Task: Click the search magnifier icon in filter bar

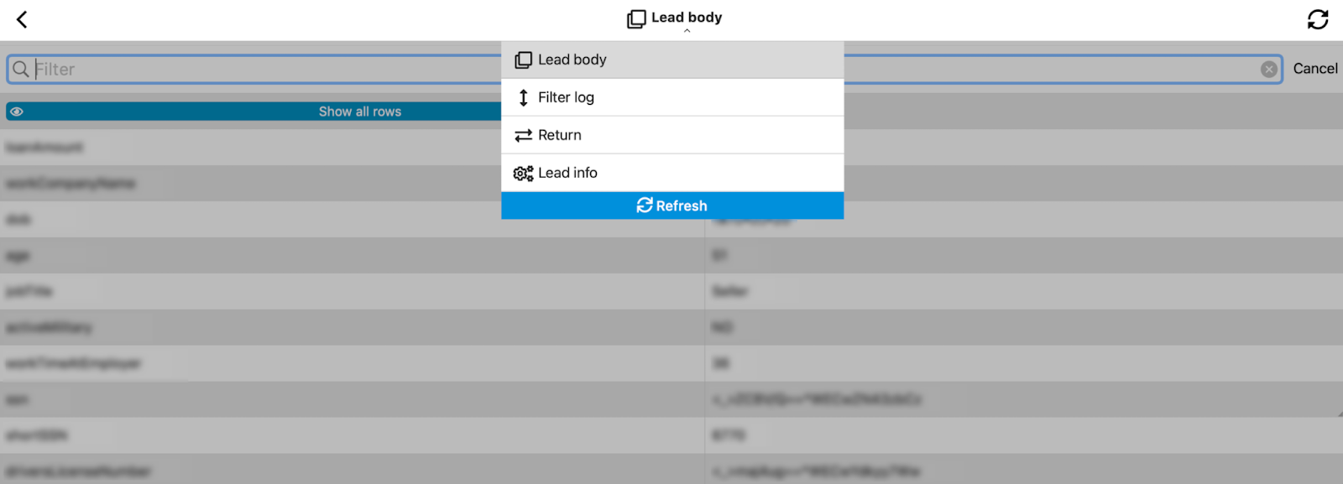Action: (21, 69)
